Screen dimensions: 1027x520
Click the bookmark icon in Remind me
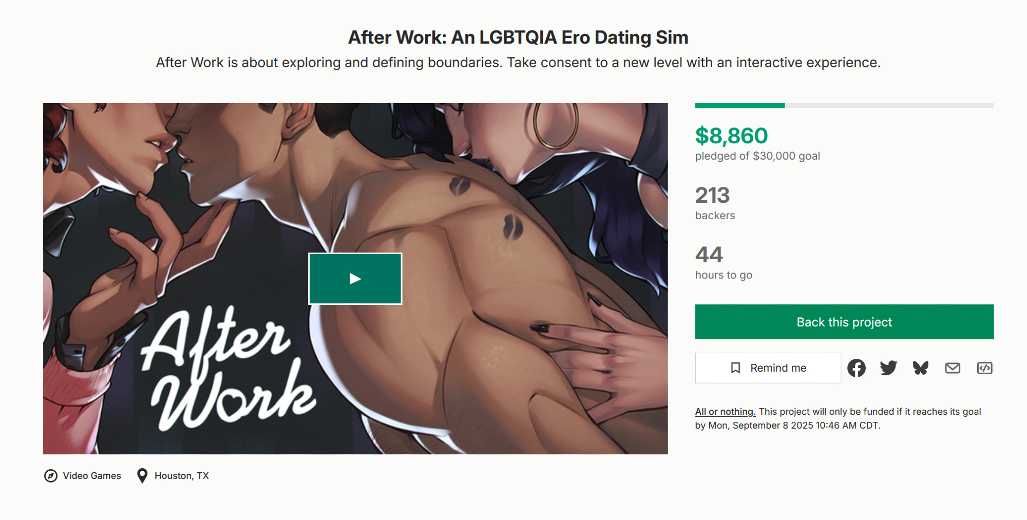(x=735, y=368)
